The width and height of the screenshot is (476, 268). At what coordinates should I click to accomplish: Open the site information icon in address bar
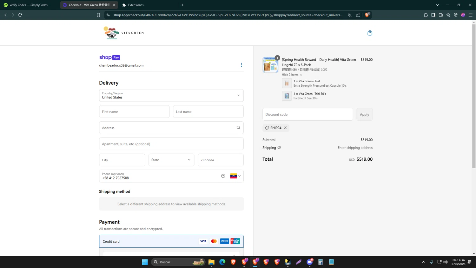(108, 15)
